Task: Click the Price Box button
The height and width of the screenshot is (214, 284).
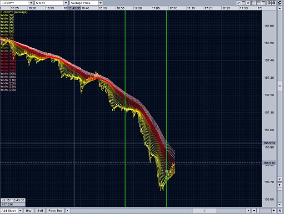Action: point(55,210)
